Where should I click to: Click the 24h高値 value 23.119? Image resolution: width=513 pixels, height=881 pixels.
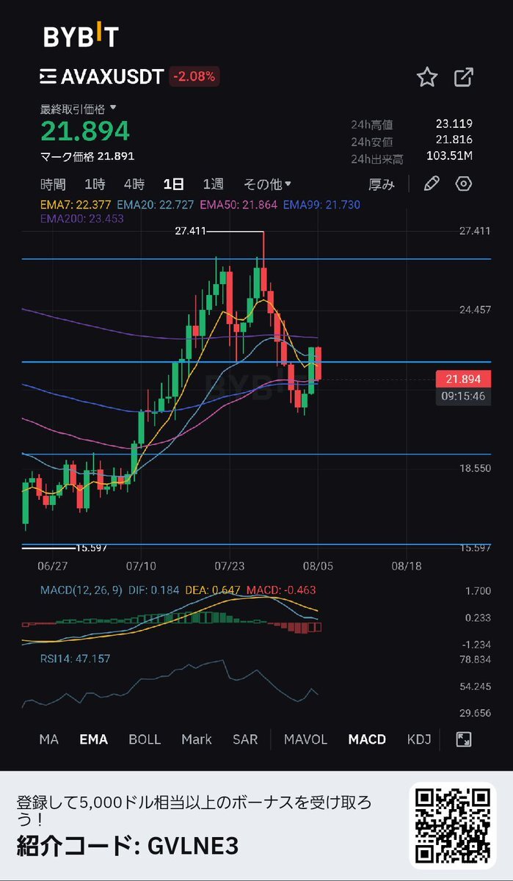point(454,124)
